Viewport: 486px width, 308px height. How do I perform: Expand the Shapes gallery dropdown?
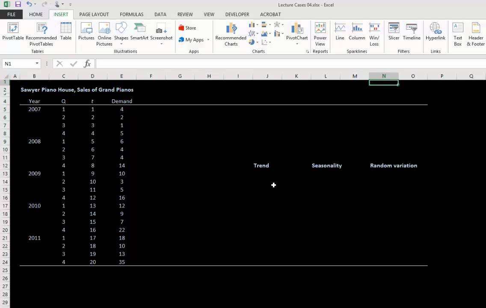tap(121, 44)
